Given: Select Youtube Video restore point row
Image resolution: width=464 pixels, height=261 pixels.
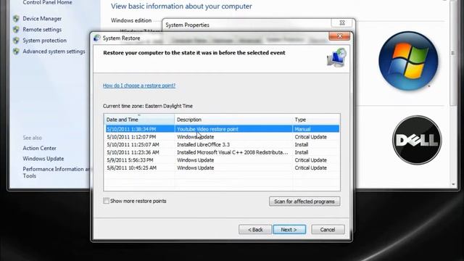Looking at the screenshot, I should coord(223,129).
